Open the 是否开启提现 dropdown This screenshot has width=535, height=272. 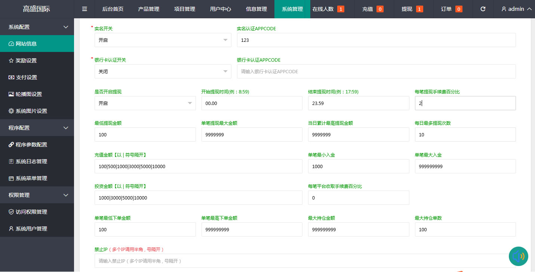145,103
